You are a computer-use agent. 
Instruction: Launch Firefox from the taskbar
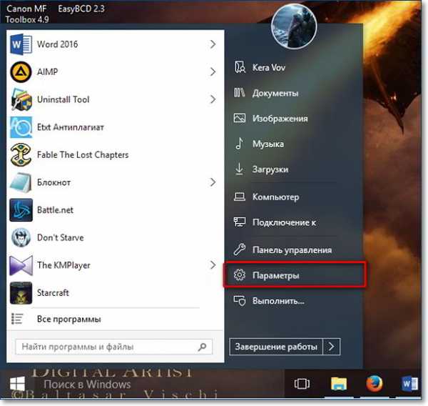click(374, 384)
